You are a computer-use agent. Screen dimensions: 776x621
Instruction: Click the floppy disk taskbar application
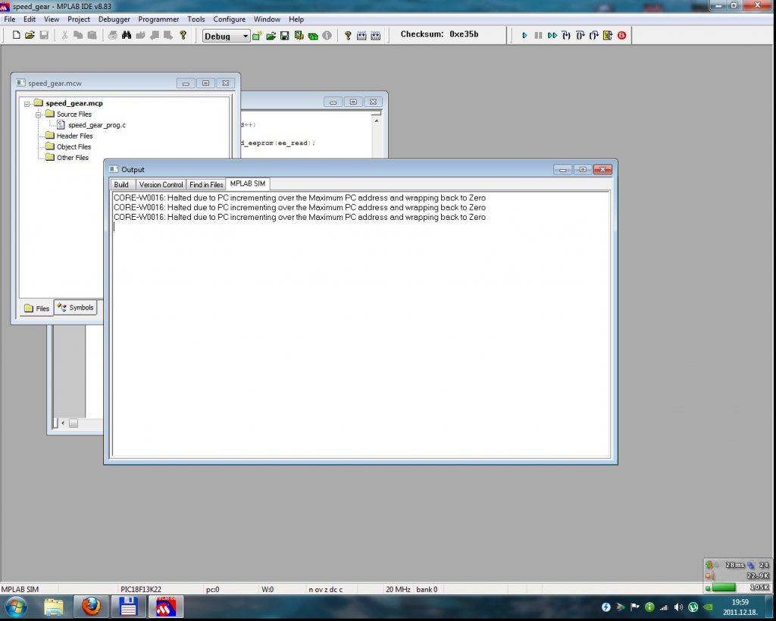click(x=128, y=607)
